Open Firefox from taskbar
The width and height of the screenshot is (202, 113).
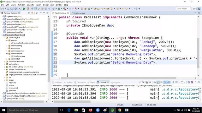[91, 110]
